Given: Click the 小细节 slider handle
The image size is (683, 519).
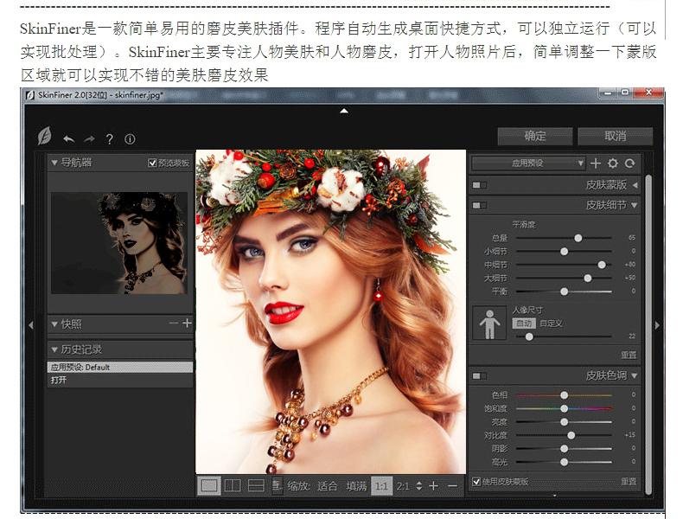Looking at the screenshot, I should coord(564,252).
